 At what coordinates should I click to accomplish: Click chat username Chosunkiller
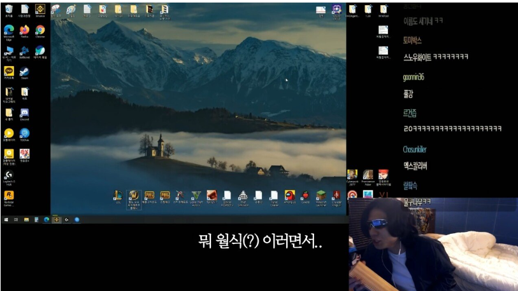tap(415, 149)
